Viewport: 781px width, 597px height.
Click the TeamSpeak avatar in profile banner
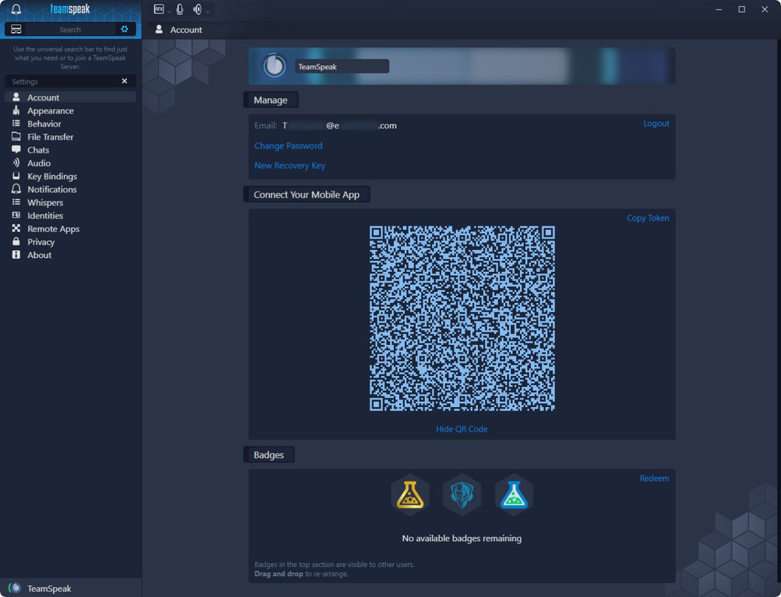tap(275, 66)
